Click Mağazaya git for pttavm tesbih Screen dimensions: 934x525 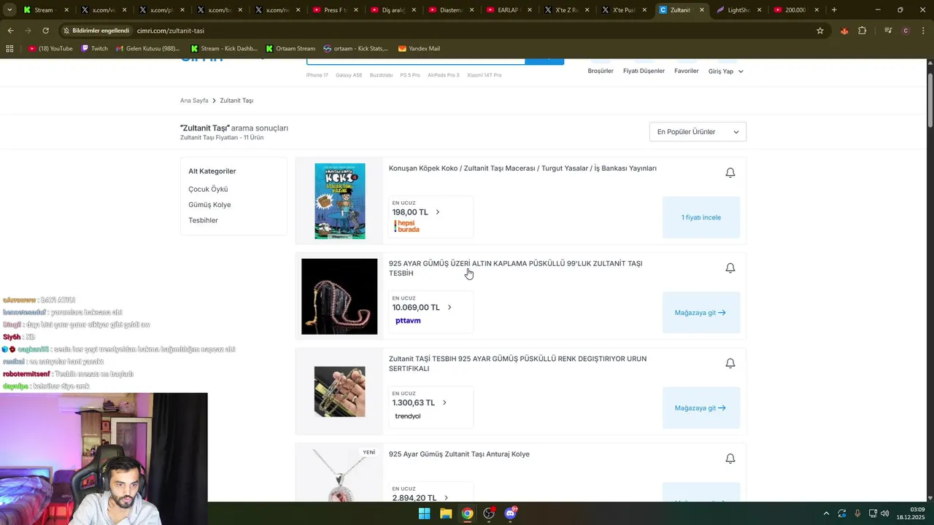pyautogui.click(x=701, y=313)
